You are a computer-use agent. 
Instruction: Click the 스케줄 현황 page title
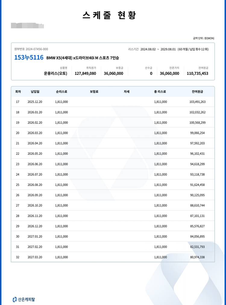coord(109,15)
